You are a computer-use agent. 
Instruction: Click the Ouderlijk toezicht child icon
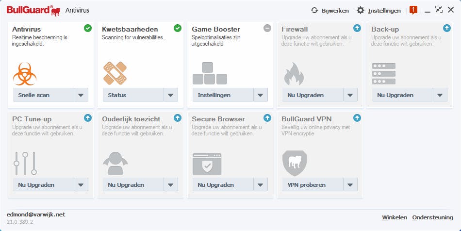pos(115,163)
